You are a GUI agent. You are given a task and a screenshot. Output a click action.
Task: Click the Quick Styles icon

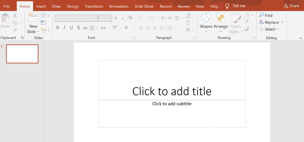pyautogui.click(x=236, y=18)
